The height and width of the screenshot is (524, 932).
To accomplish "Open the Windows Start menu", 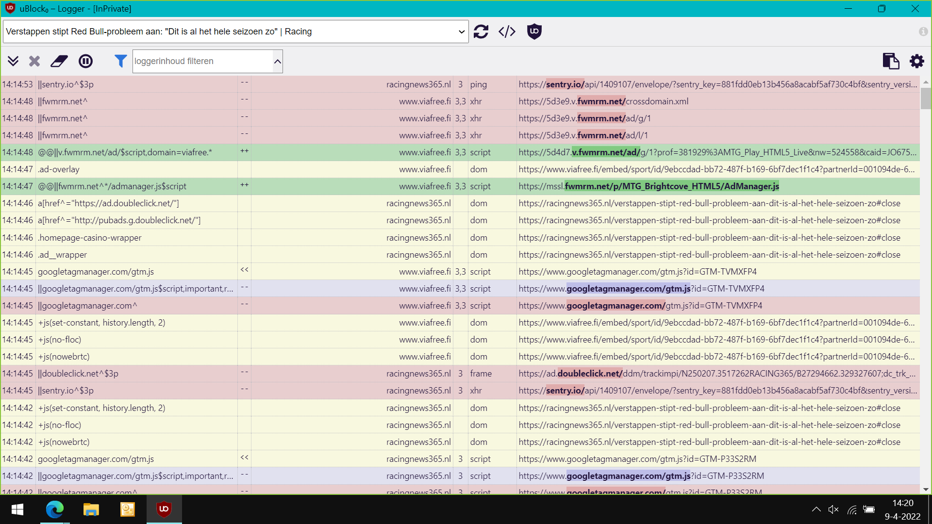I will [x=17, y=509].
